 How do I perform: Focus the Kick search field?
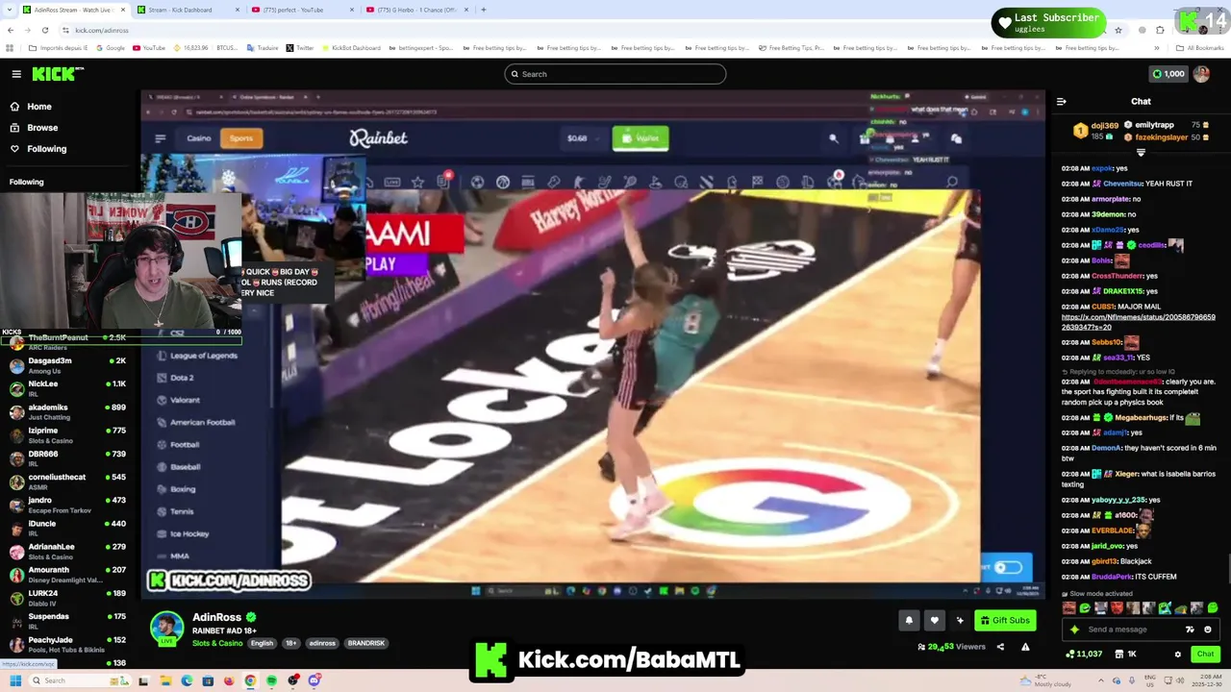tap(615, 74)
